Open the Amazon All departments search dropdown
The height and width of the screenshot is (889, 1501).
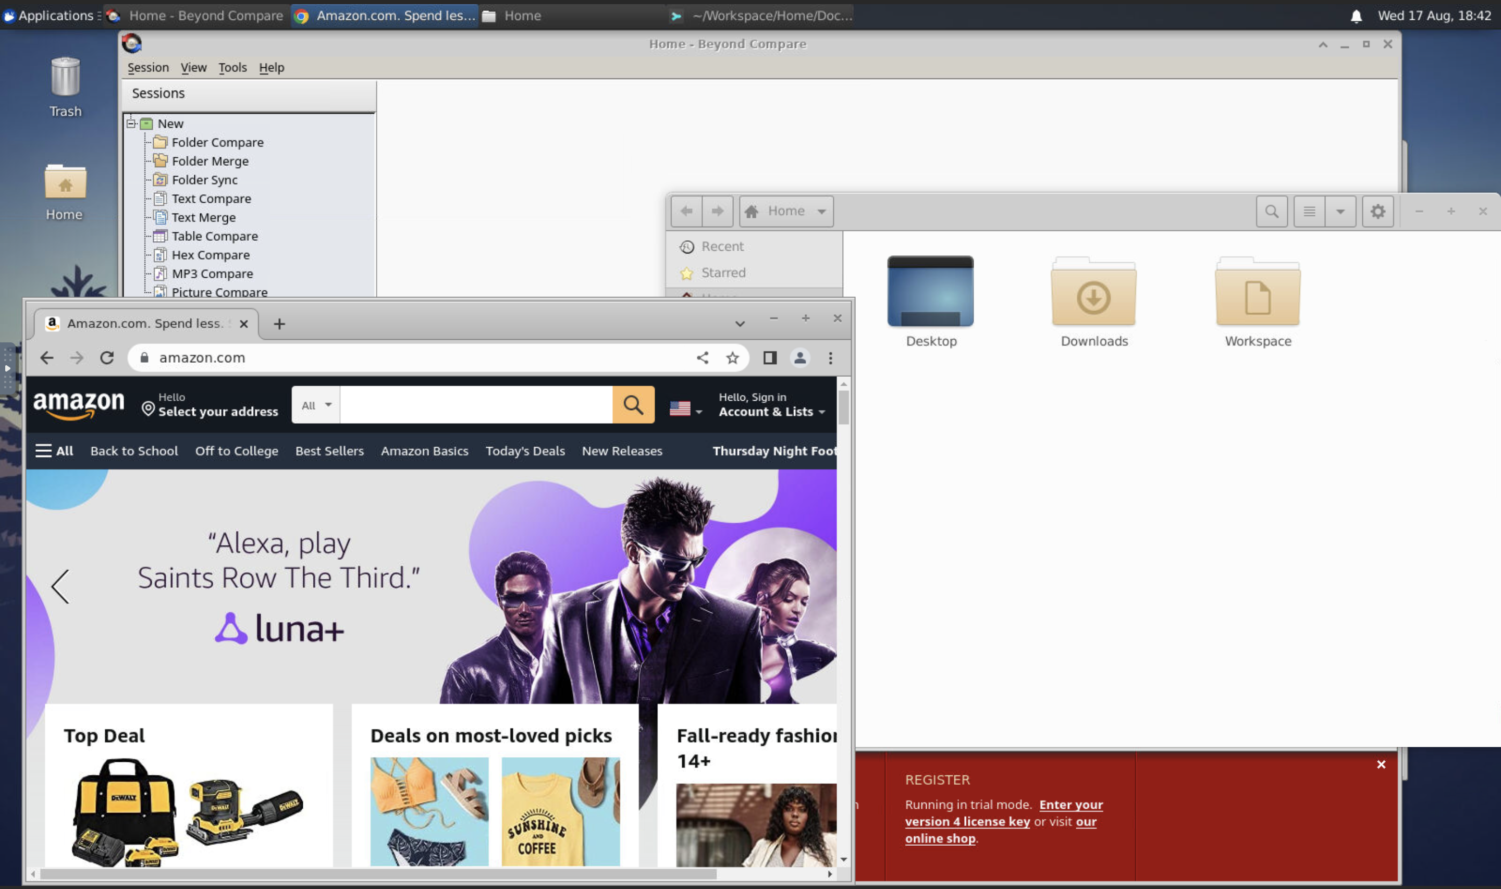coord(316,405)
